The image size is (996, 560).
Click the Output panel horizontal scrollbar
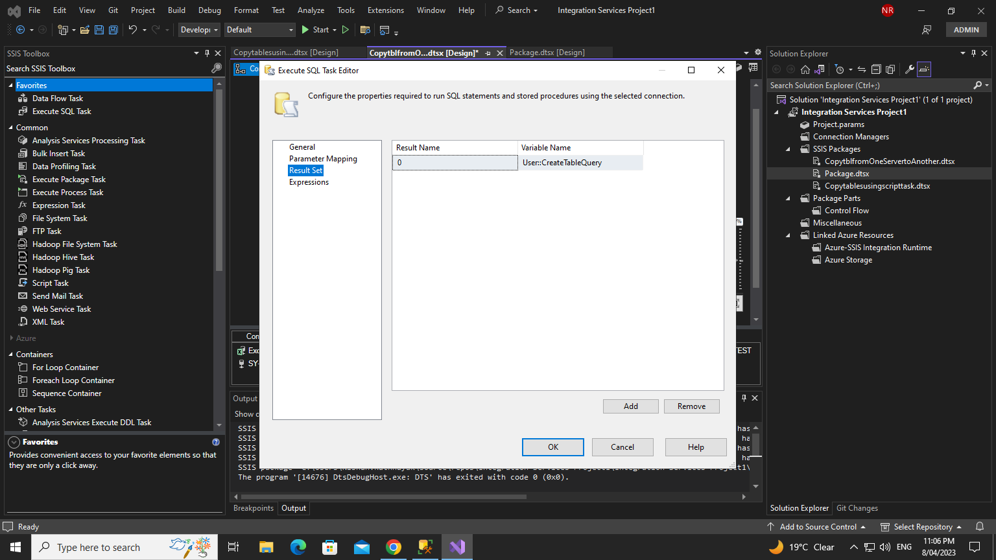pyautogui.click(x=383, y=497)
